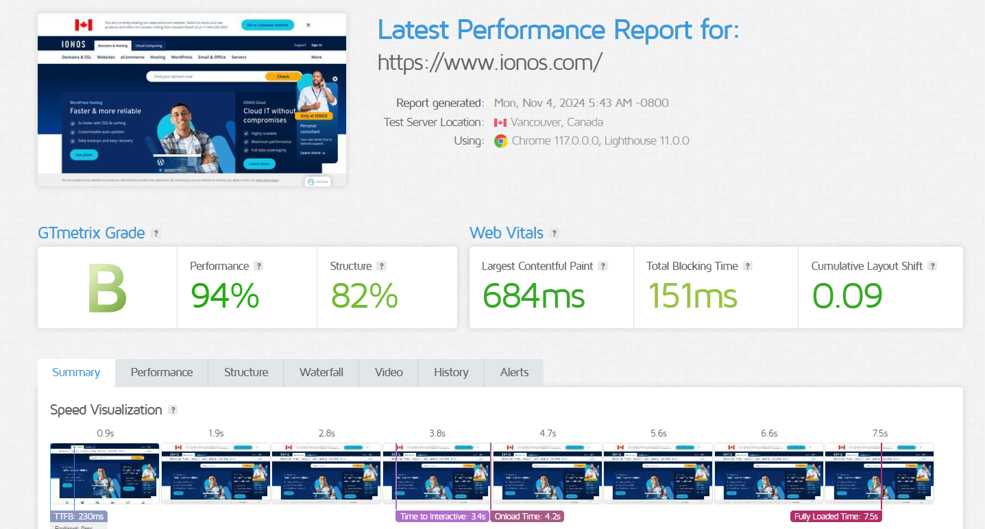The width and height of the screenshot is (985, 529).
Task: Click Total Blocking Time help icon
Action: [748, 267]
